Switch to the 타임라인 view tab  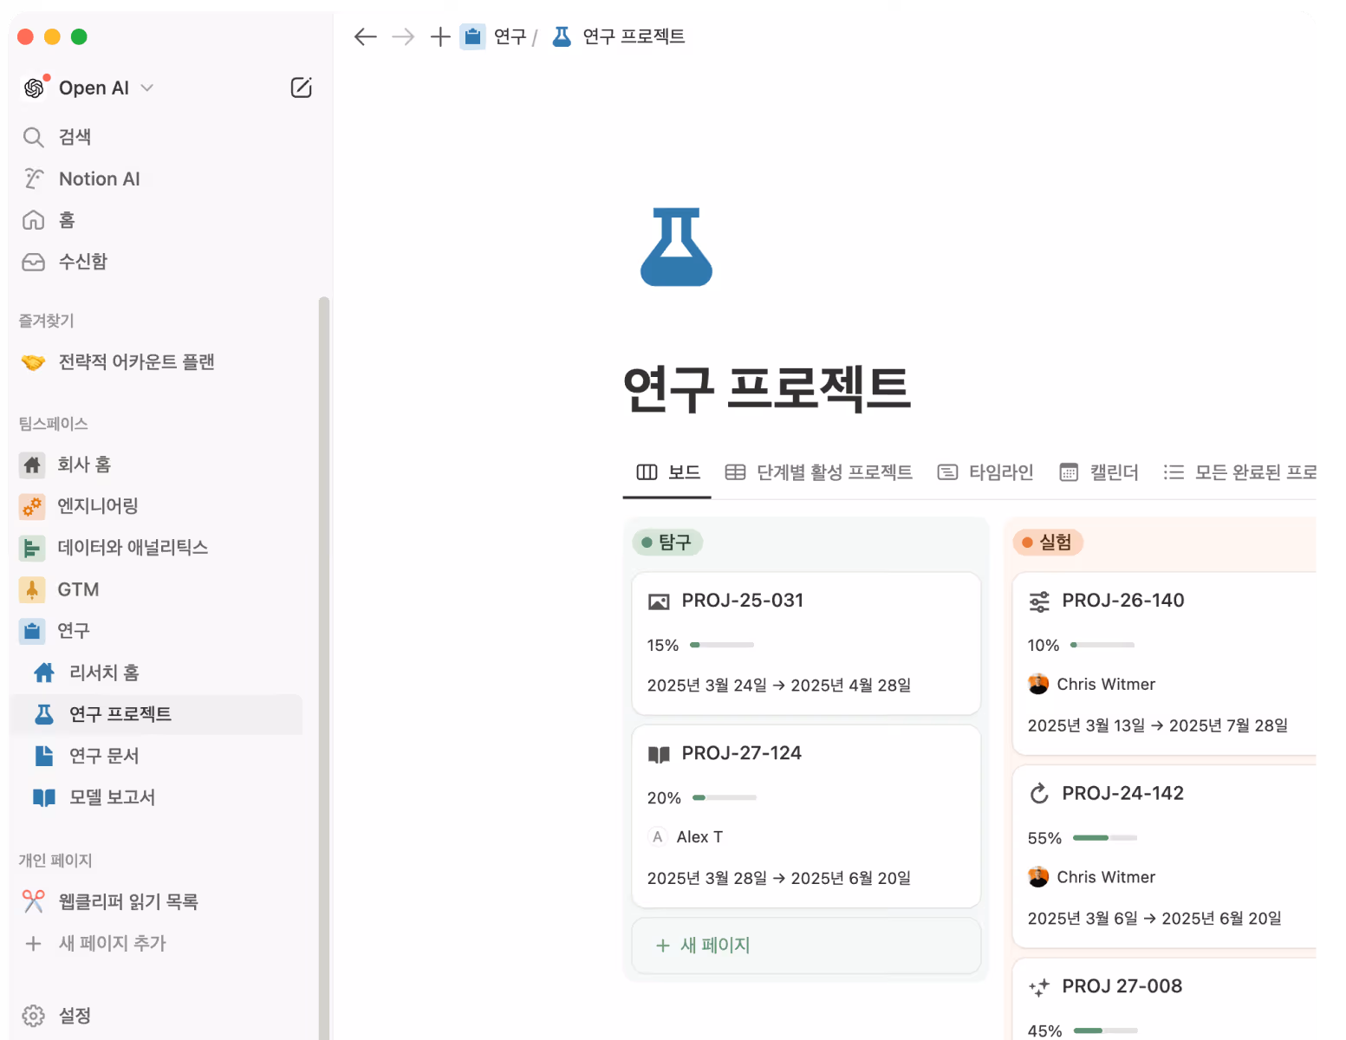1001,472
